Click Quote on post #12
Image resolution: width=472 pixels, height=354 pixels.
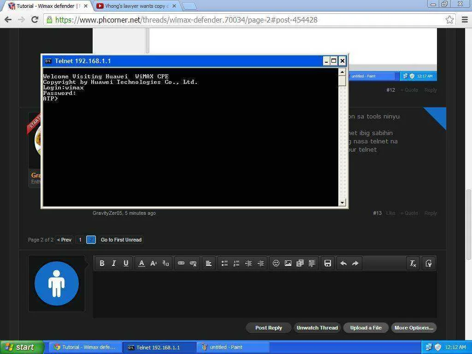pyautogui.click(x=409, y=90)
